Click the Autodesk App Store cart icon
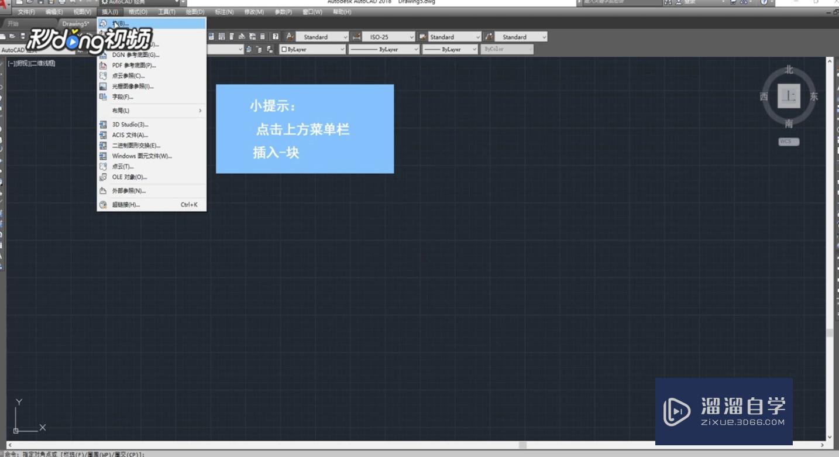Viewport: 839px width, 457px height. [x=733, y=2]
